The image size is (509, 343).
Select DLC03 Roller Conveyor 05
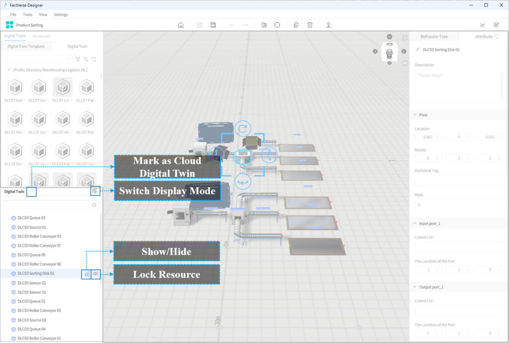click(x=39, y=311)
